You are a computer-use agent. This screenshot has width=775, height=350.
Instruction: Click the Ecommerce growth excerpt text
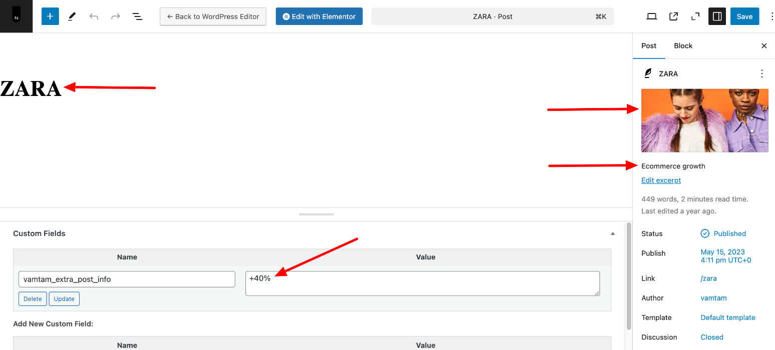point(673,166)
